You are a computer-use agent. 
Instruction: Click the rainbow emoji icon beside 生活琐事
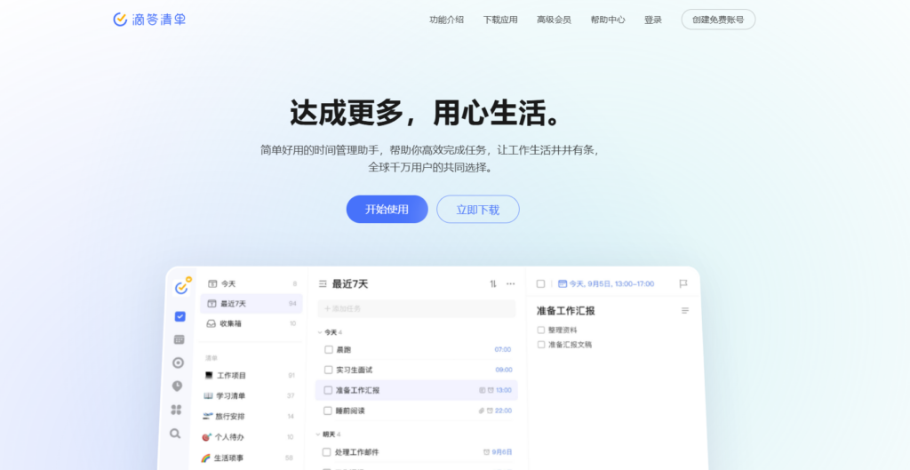click(x=205, y=458)
